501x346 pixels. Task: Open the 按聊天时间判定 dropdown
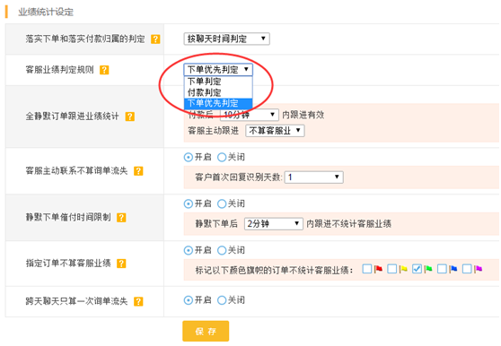click(x=226, y=39)
